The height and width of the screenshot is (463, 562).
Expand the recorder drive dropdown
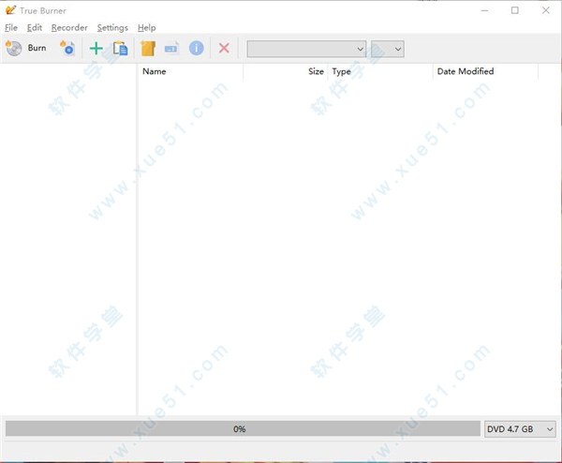(x=306, y=49)
